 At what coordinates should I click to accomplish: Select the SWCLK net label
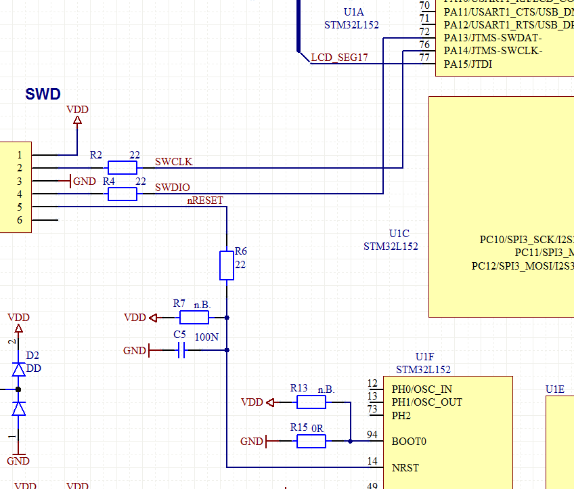173,162
